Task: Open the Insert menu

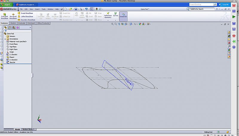Action: pos(37,9)
